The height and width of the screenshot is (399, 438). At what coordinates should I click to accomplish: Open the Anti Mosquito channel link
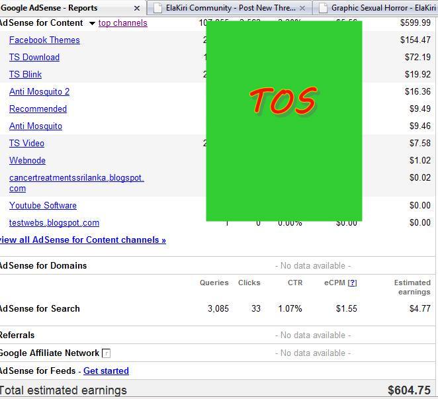point(36,126)
